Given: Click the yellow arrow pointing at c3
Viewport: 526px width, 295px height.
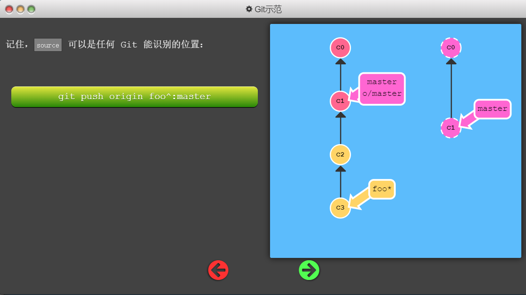Looking at the screenshot, I should pyautogui.click(x=359, y=199).
